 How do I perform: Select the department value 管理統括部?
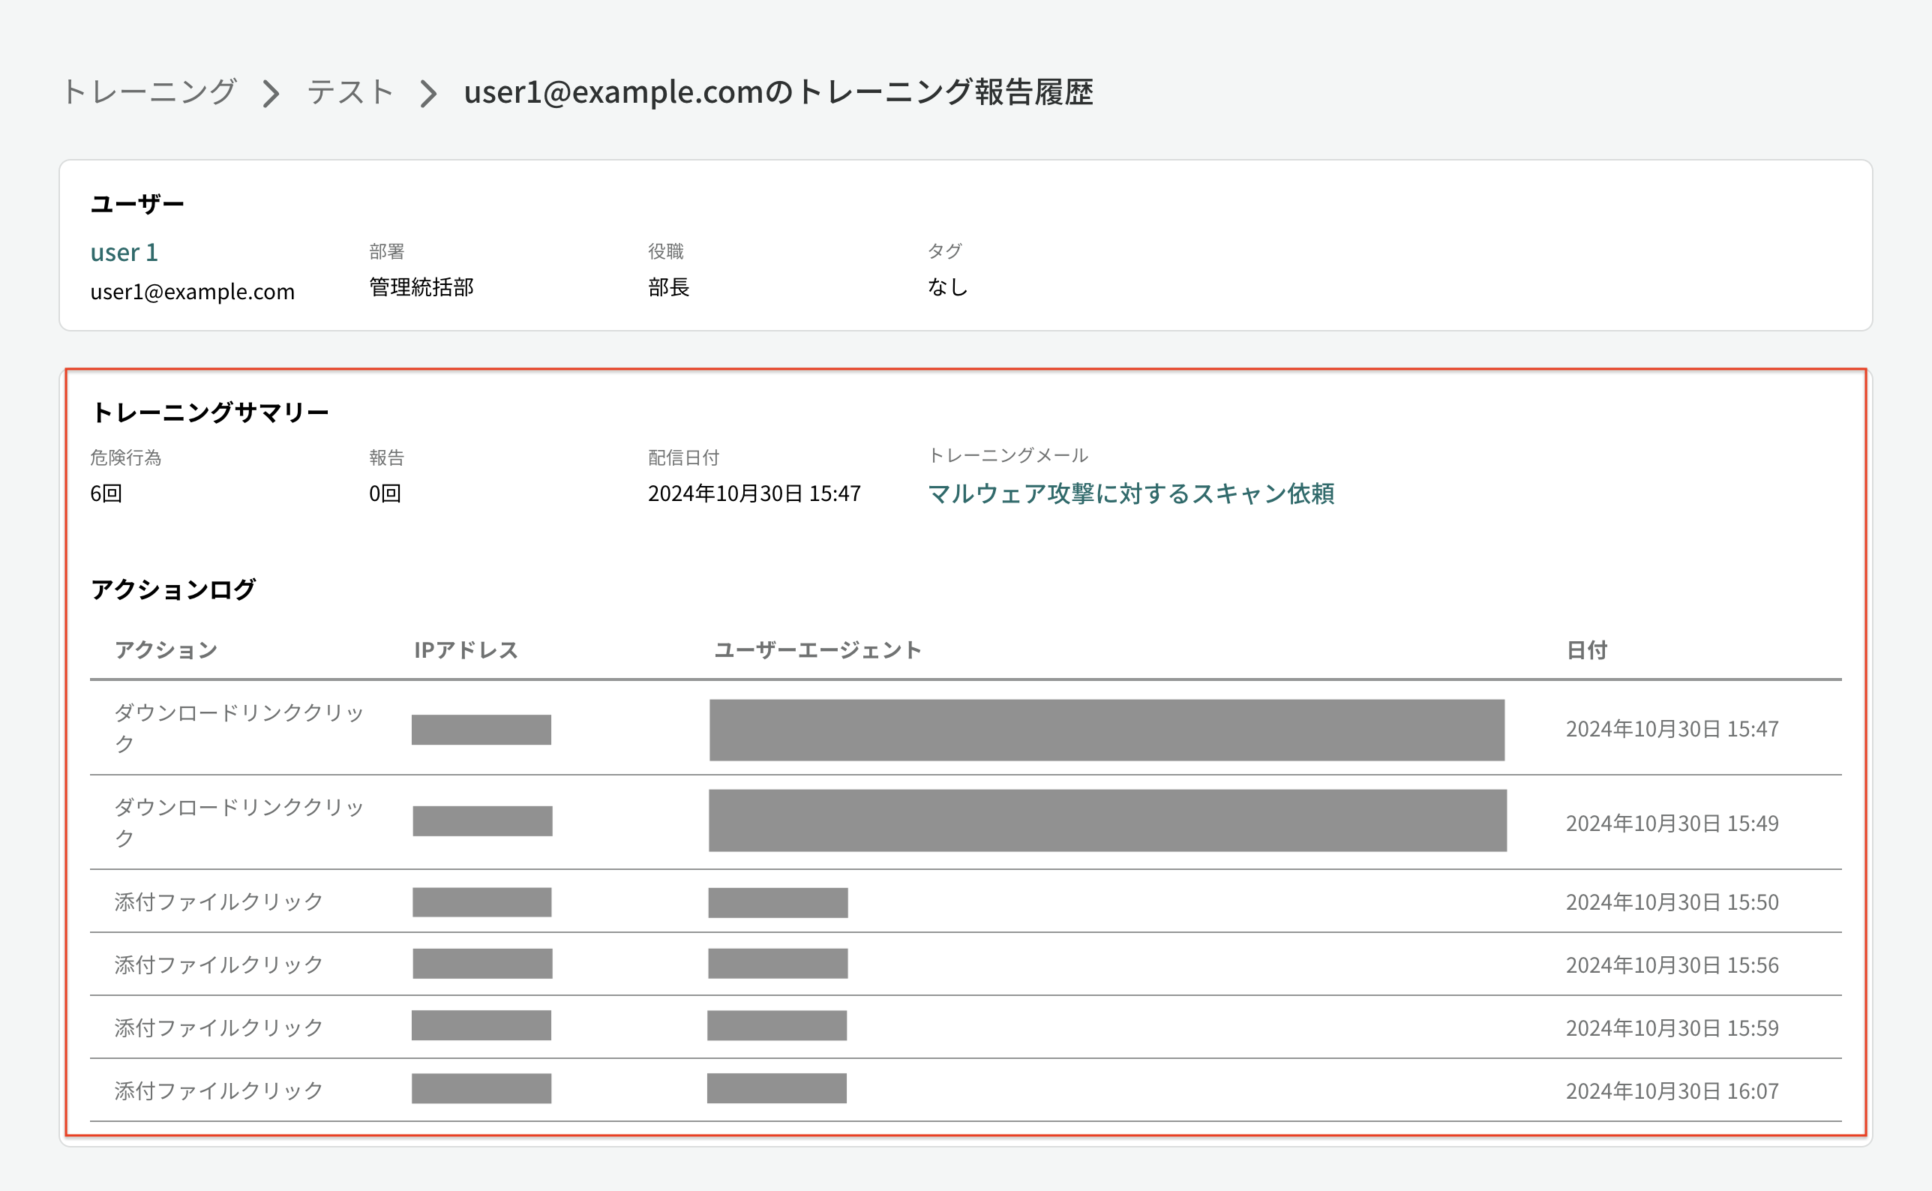pyautogui.click(x=421, y=286)
